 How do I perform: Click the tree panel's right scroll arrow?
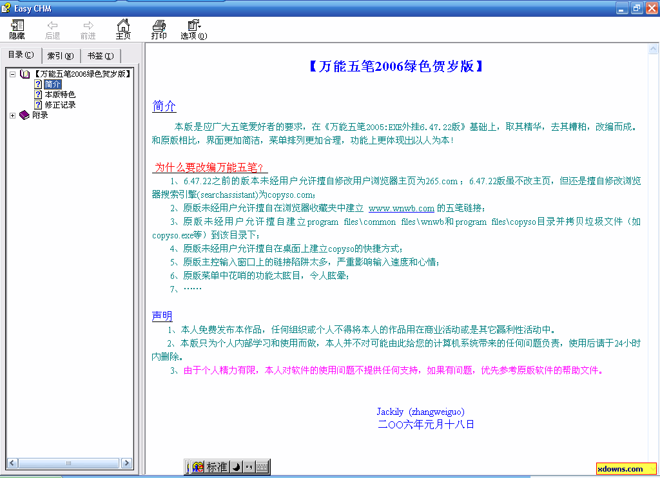click(126, 463)
